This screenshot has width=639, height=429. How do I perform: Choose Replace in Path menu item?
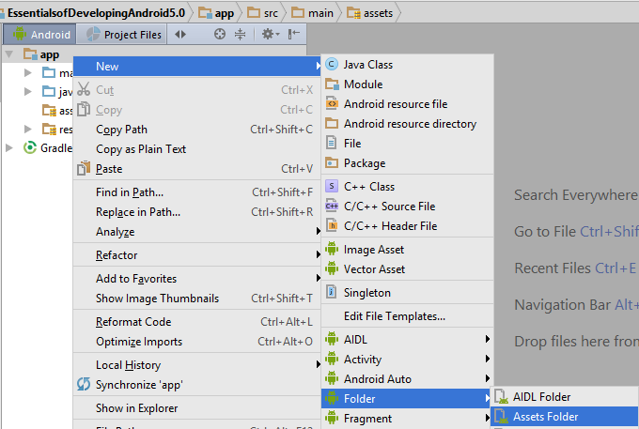197,212
